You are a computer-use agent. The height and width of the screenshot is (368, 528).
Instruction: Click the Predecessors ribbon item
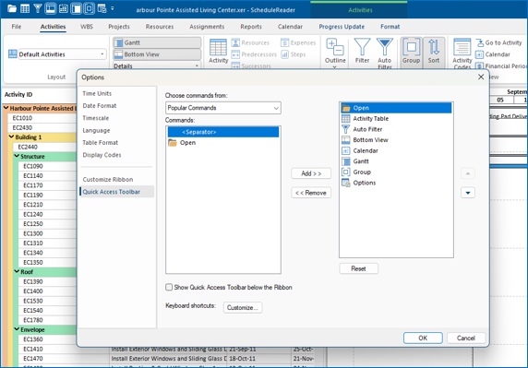click(x=254, y=54)
